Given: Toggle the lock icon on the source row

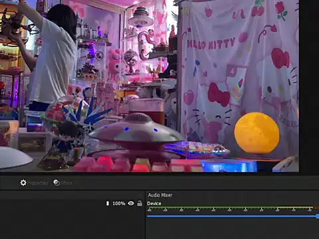Looking at the screenshot, I should click(x=140, y=203).
